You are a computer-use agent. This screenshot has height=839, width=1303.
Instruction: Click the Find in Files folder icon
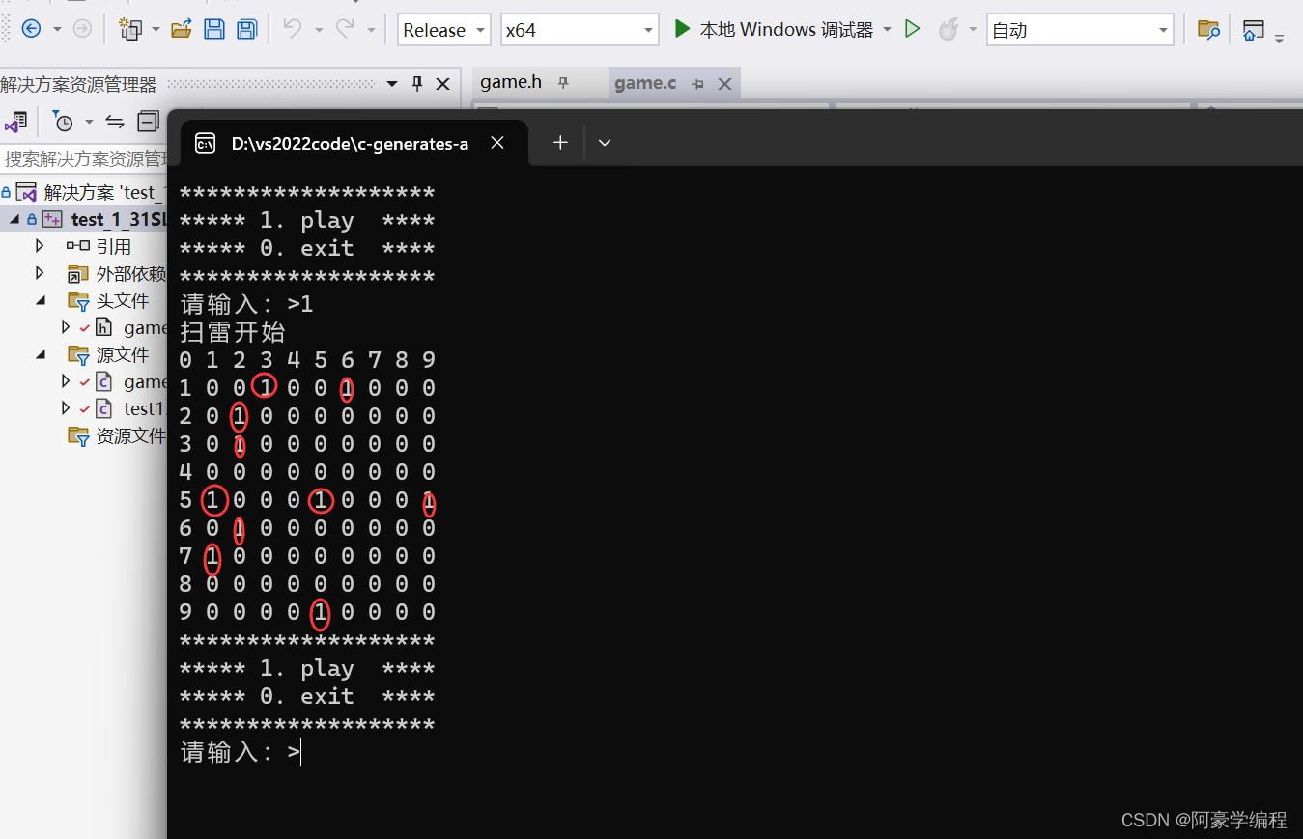[1207, 29]
